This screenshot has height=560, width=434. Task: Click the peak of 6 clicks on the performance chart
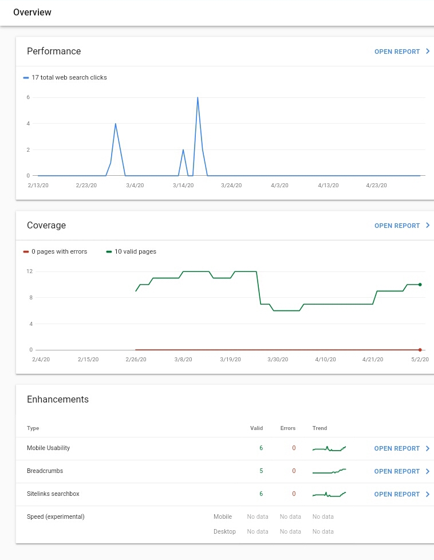pyautogui.click(x=198, y=97)
